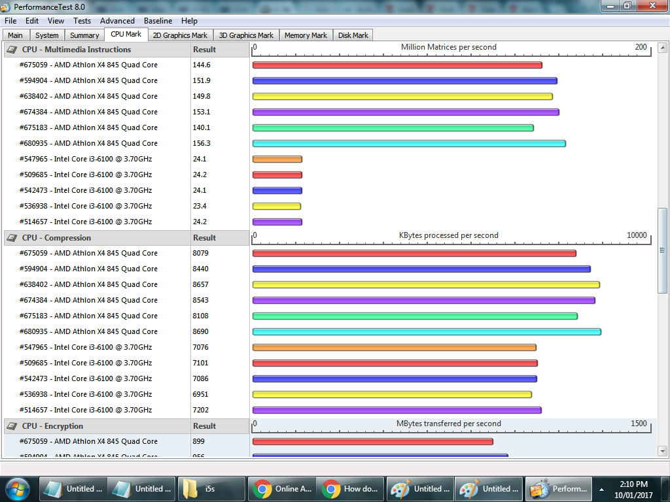
Task: Click the Result header for Compression
Action: (220, 238)
